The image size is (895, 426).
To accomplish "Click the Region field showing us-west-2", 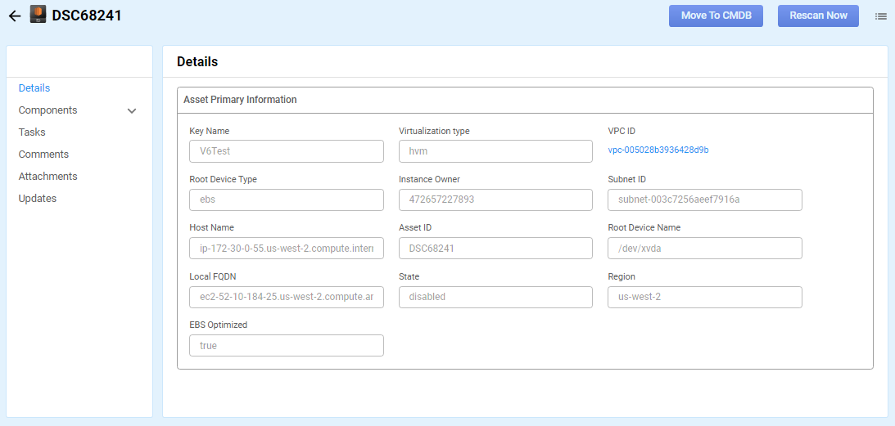I will click(704, 297).
